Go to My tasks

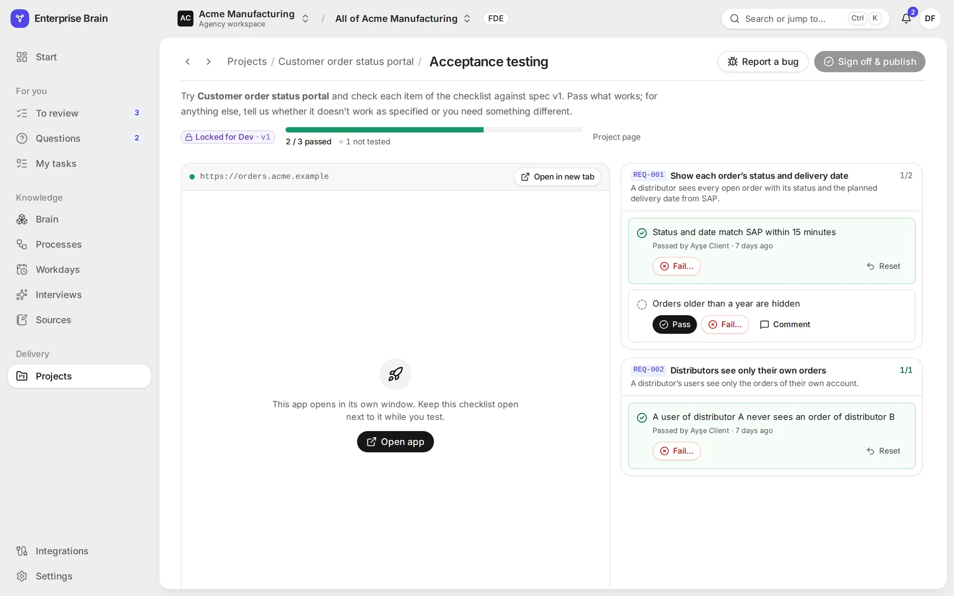(x=79, y=163)
